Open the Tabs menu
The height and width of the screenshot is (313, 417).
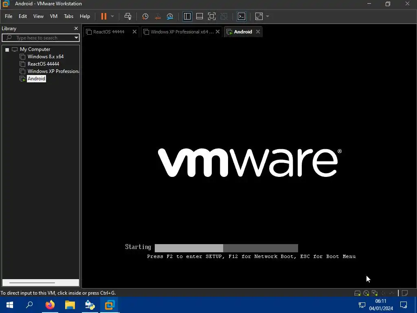(x=68, y=16)
